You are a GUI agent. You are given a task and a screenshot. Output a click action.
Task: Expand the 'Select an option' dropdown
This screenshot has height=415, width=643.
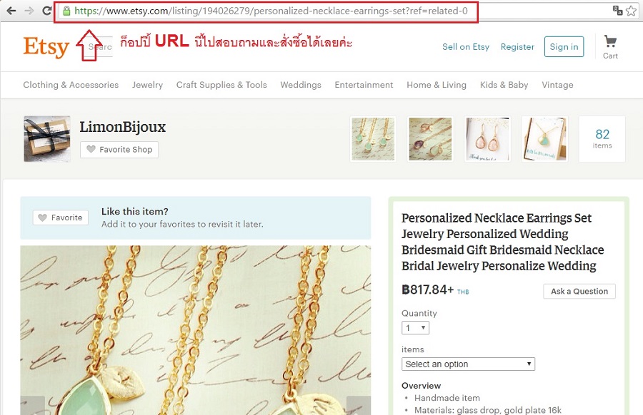[x=468, y=364]
